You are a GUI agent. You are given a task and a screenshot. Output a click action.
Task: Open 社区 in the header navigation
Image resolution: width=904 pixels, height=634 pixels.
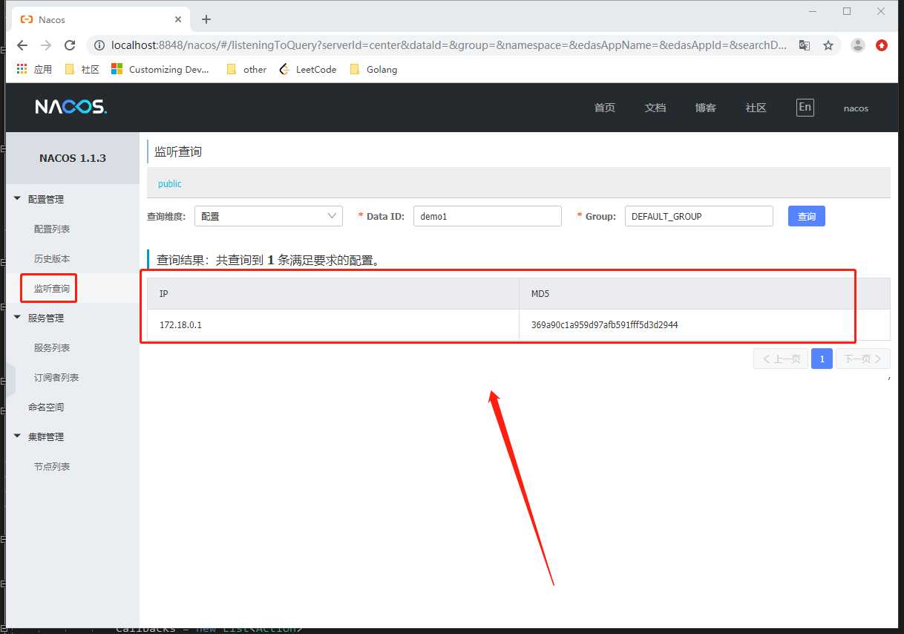(756, 108)
